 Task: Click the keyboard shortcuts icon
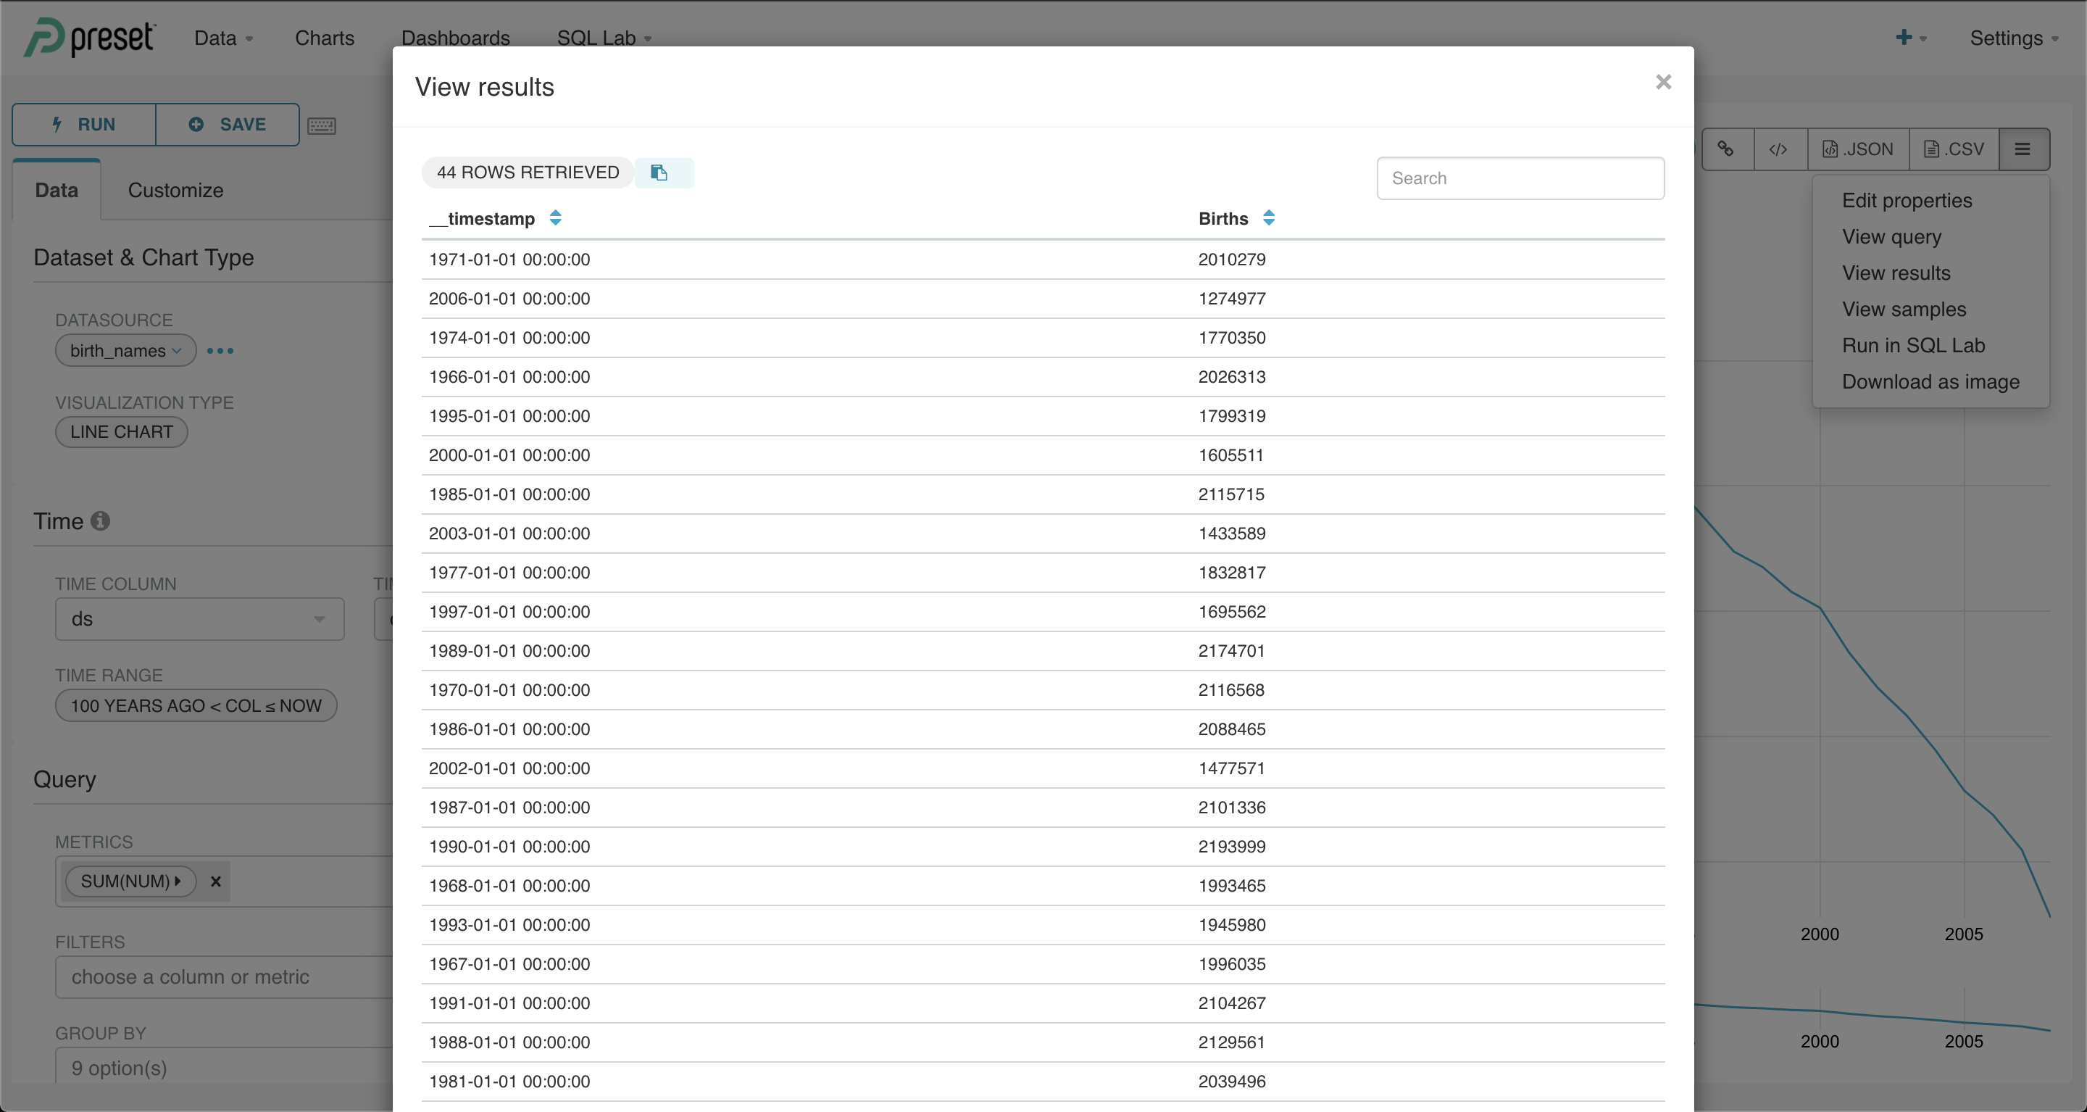coord(322,125)
